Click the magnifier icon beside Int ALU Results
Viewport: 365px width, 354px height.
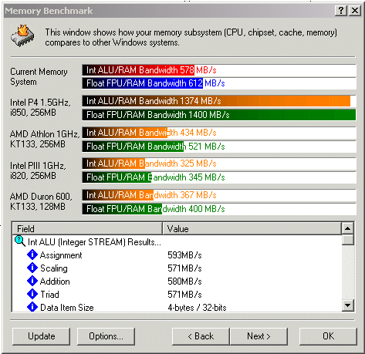(x=20, y=241)
